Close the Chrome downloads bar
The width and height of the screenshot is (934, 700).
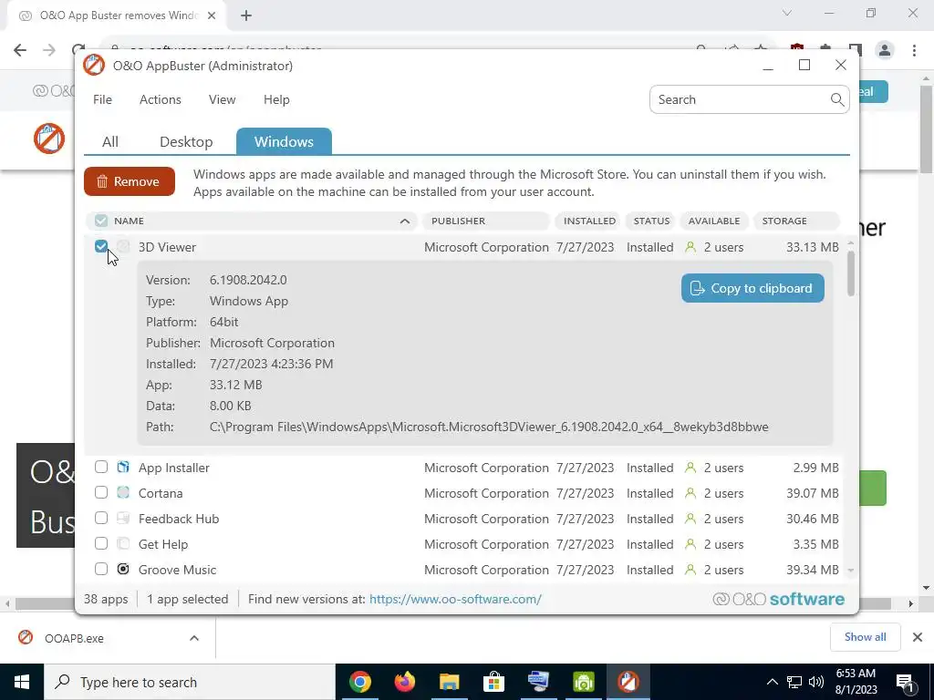pyautogui.click(x=918, y=637)
